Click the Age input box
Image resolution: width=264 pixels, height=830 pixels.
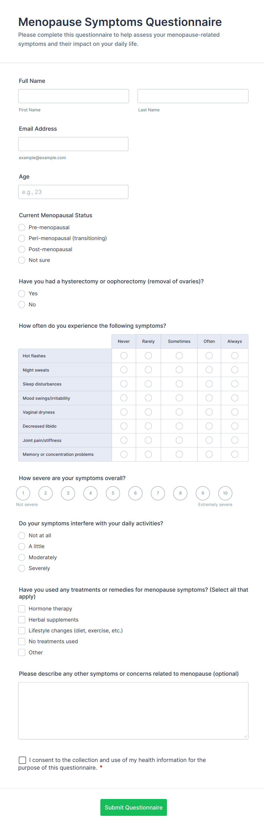click(73, 192)
